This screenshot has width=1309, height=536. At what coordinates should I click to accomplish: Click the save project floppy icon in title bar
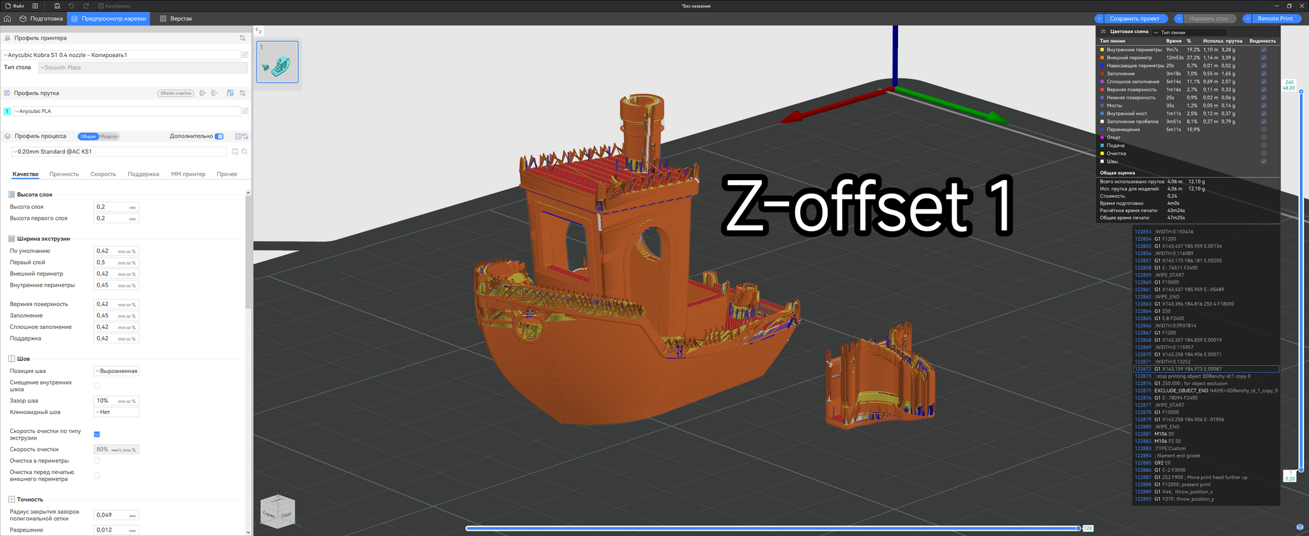(57, 6)
